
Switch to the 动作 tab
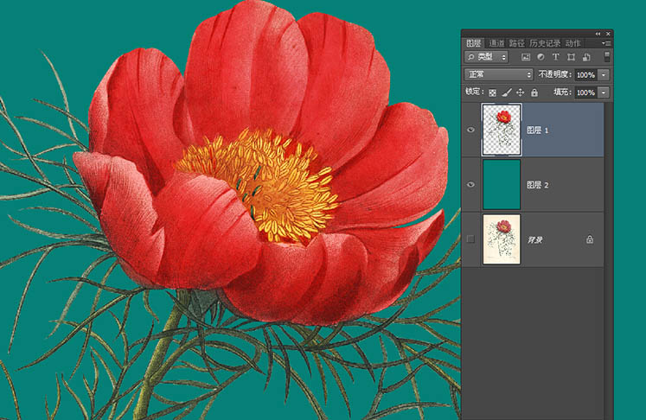click(x=572, y=43)
